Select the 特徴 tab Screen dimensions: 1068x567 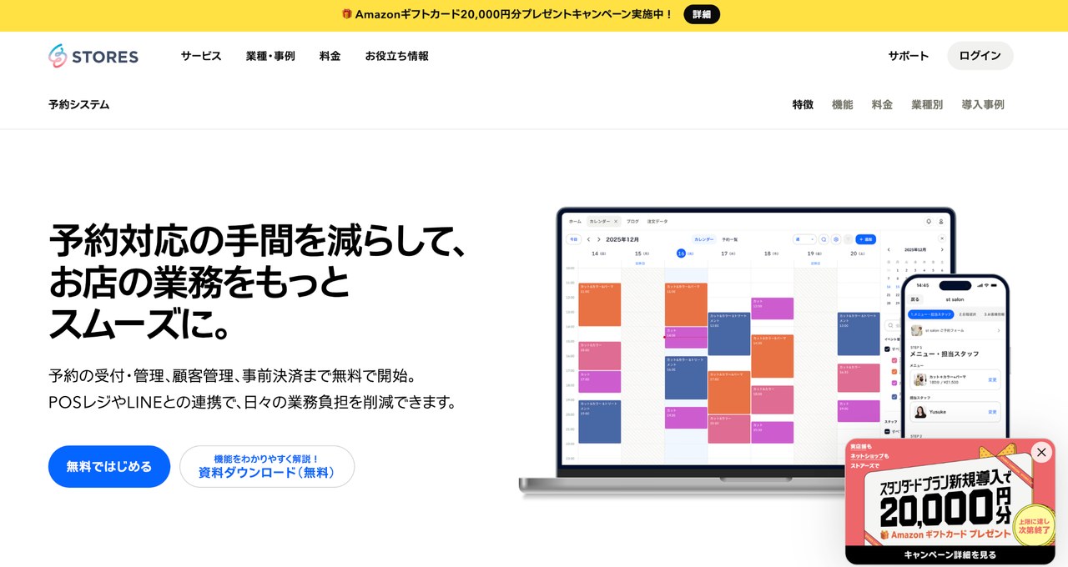coord(803,104)
